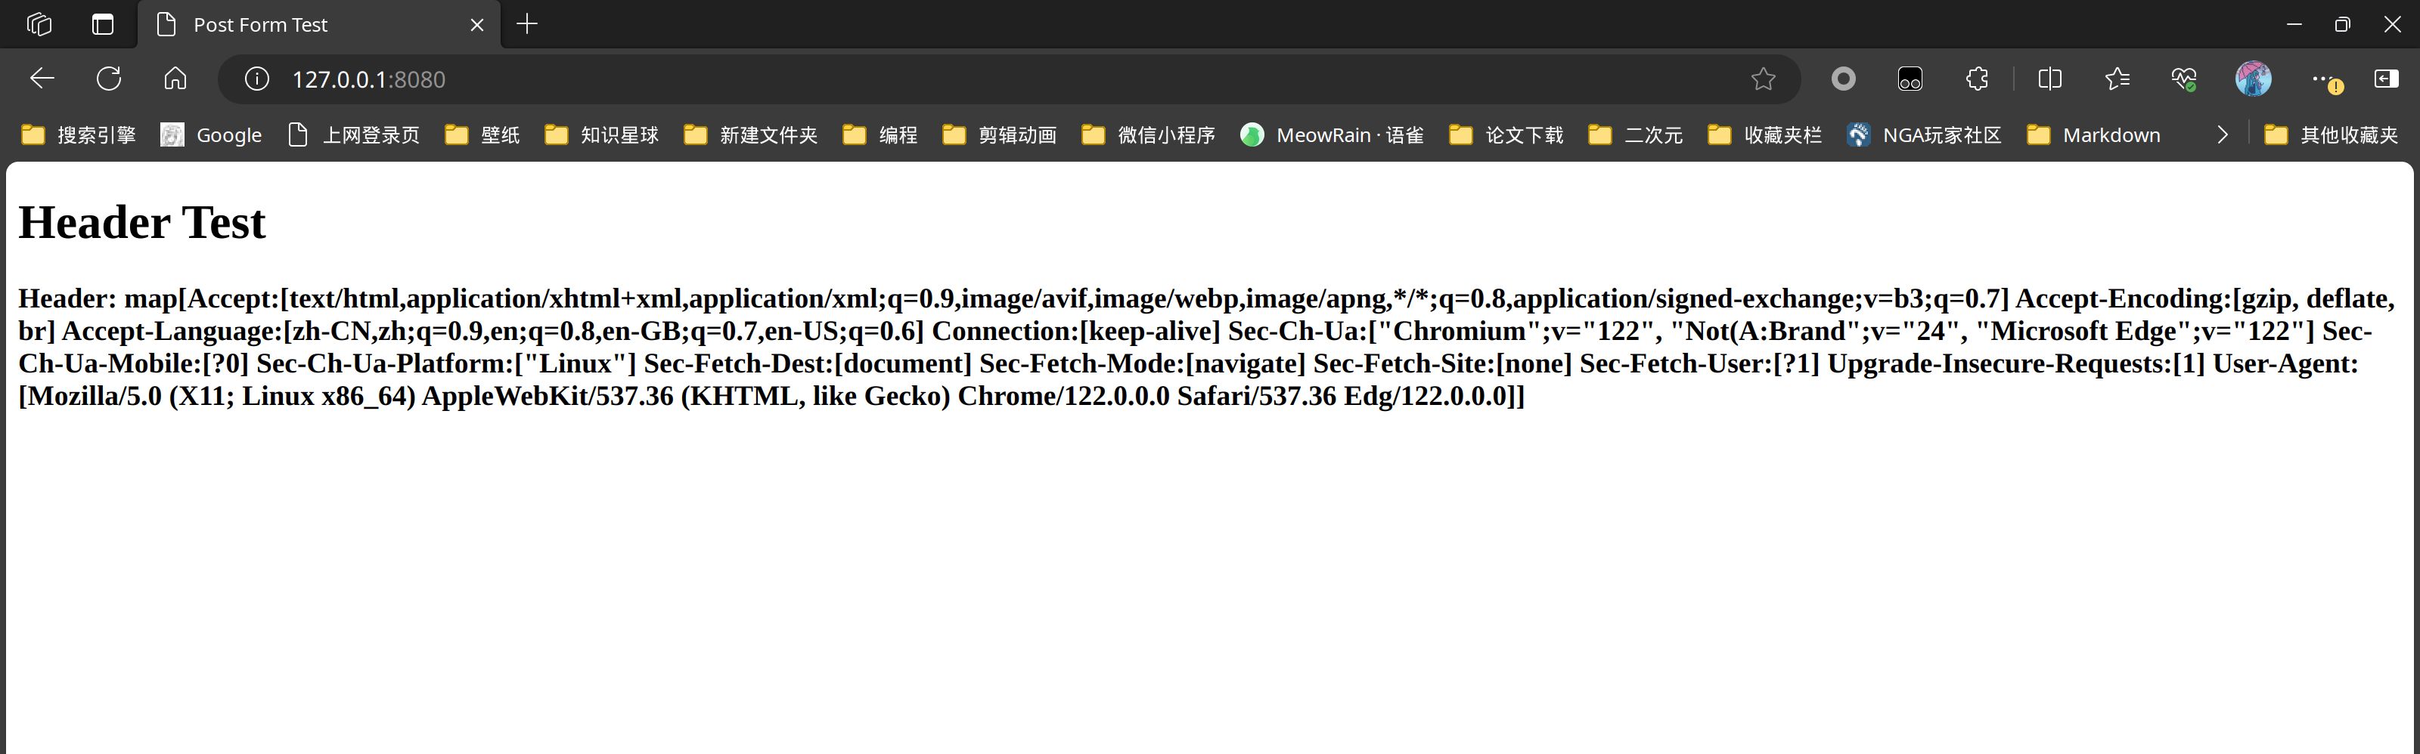The height and width of the screenshot is (754, 2420).
Task: Open the workspaces icon
Action: (39, 24)
